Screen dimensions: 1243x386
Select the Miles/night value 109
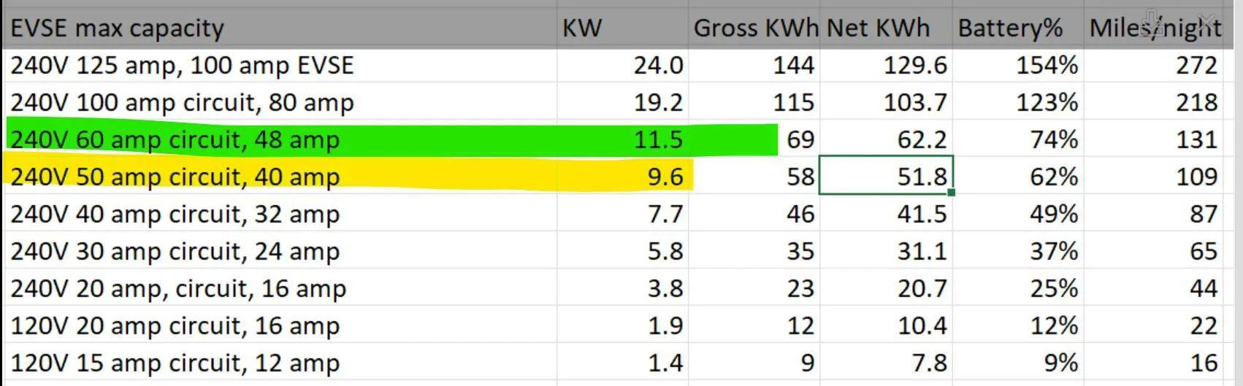click(x=1197, y=177)
